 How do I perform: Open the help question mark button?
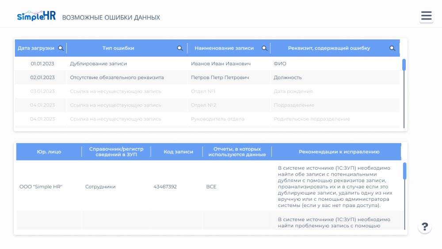point(425,226)
